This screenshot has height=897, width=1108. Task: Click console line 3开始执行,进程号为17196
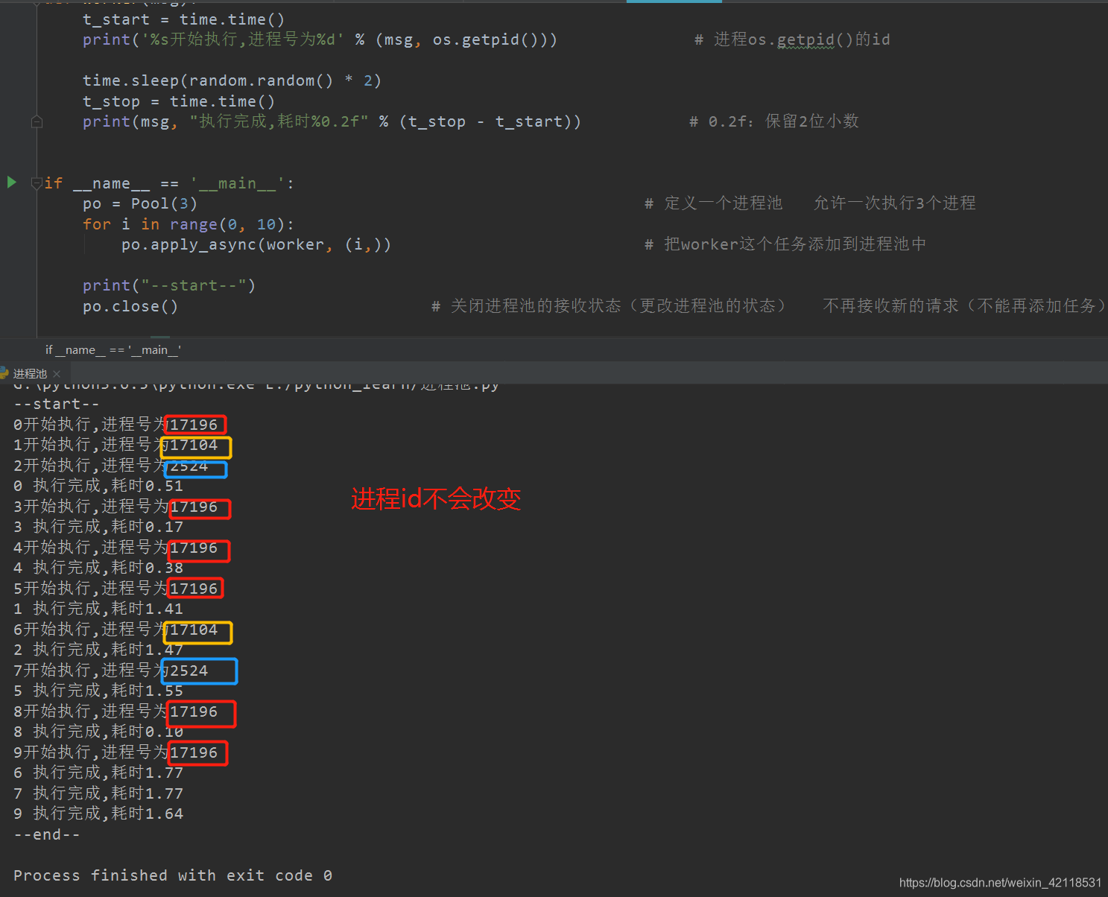pyautogui.click(x=116, y=507)
